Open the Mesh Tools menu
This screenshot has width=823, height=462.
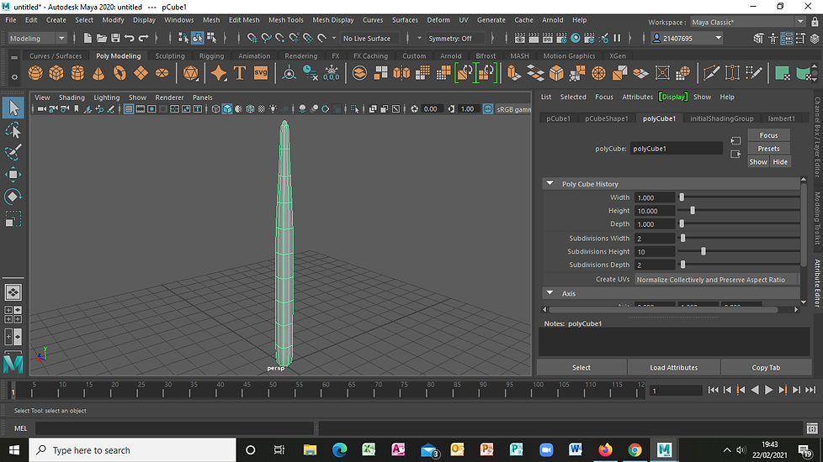285,20
